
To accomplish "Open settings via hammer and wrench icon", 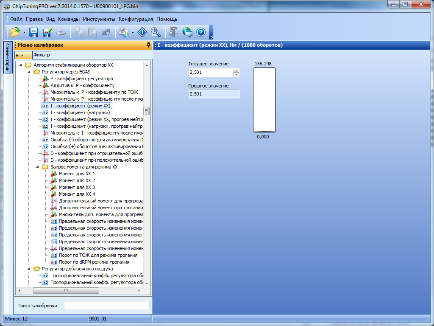I will pyautogui.click(x=174, y=32).
